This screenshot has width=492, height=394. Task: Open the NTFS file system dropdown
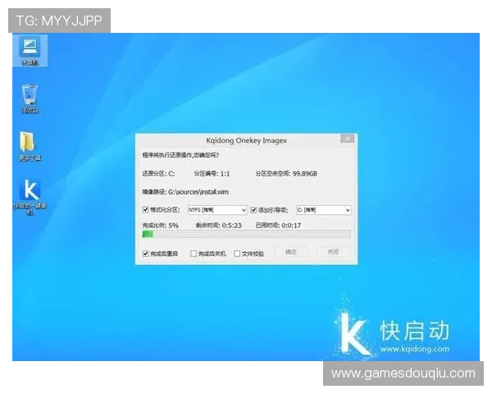click(x=217, y=210)
